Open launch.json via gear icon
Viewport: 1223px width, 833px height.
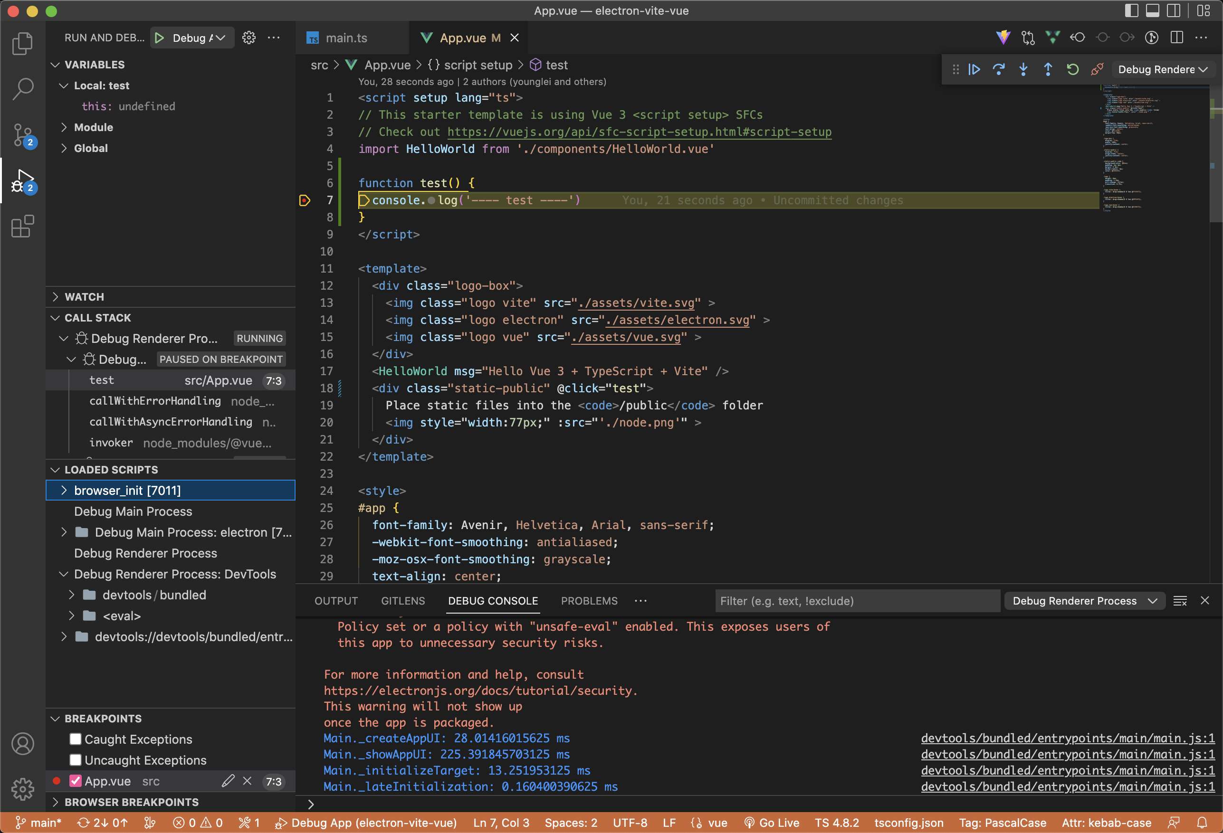[x=249, y=38]
